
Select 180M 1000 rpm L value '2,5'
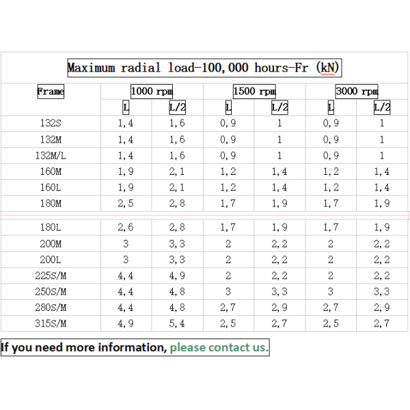126,204
